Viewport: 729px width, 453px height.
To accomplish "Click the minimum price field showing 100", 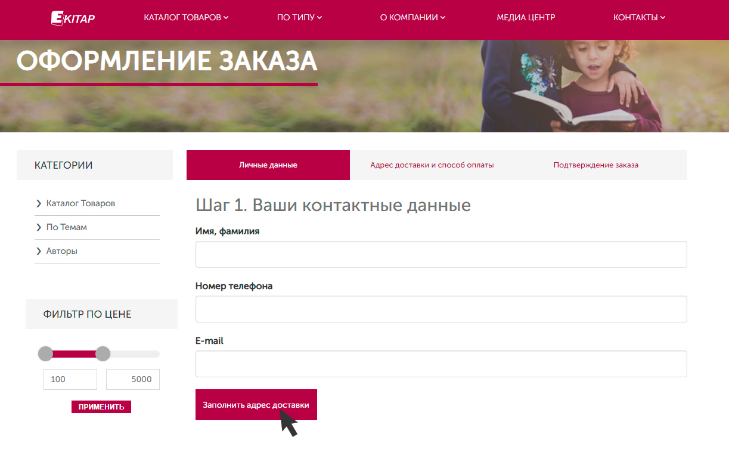I will 70,380.
